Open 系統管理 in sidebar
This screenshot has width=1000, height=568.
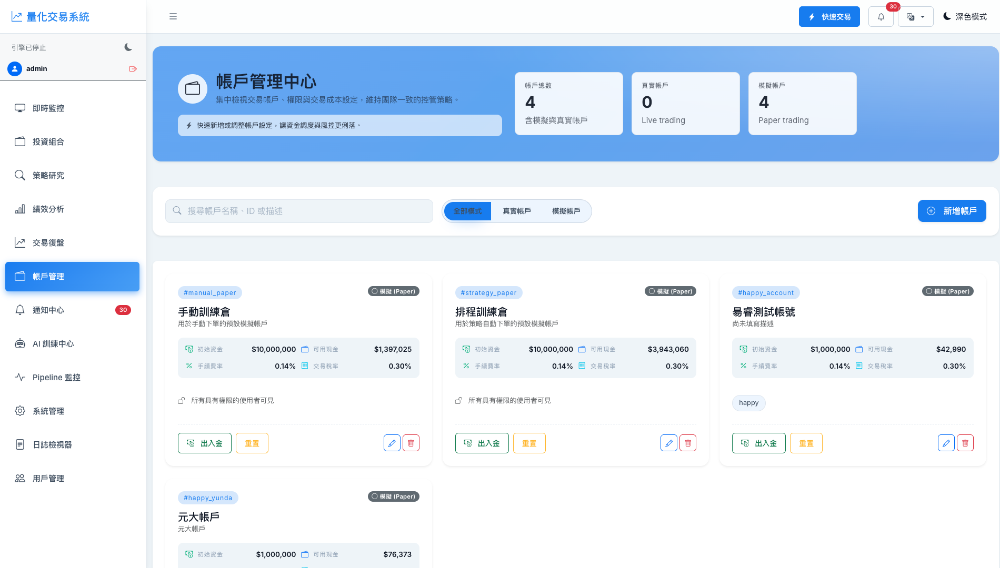tap(72, 411)
